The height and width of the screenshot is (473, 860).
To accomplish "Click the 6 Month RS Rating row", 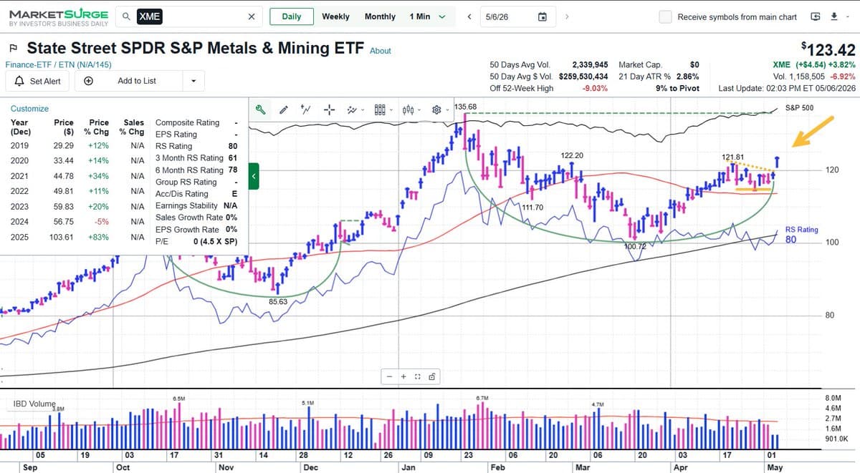I will (x=196, y=170).
